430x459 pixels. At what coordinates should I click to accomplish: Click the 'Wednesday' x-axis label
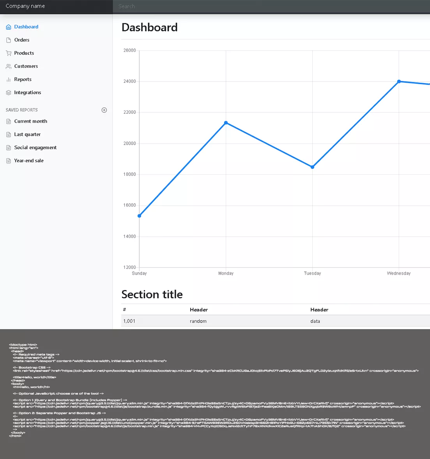pos(399,273)
